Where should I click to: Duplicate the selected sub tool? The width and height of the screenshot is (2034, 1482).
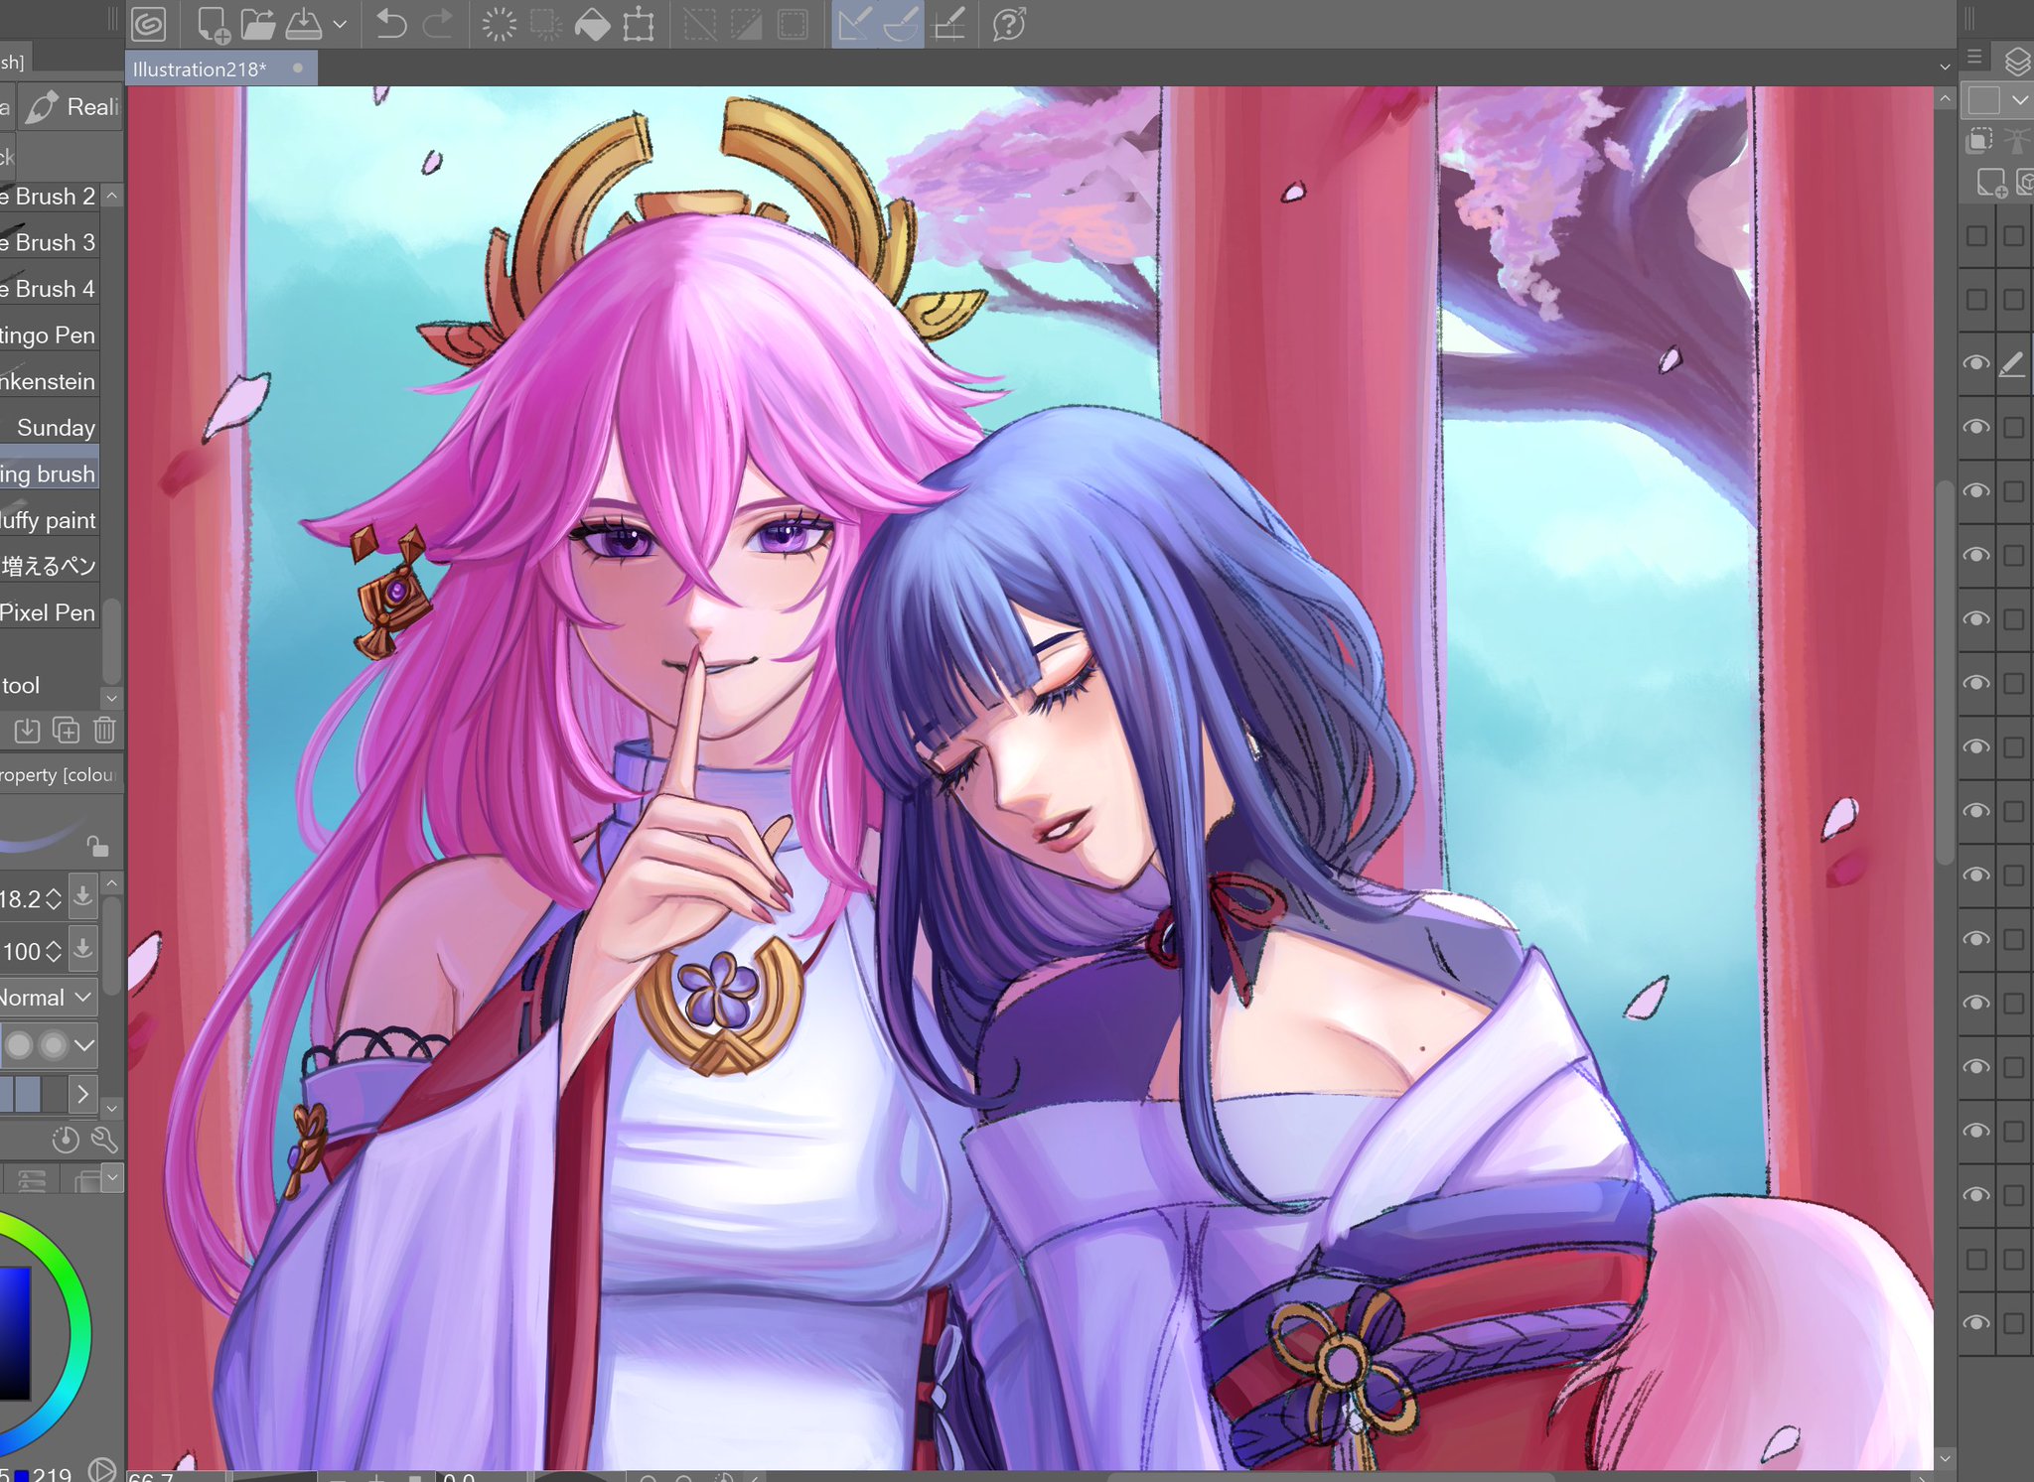(66, 731)
